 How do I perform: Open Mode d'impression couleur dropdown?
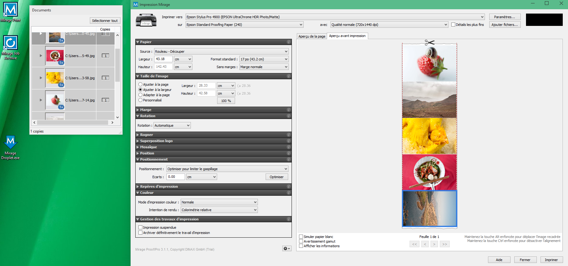[219, 202]
